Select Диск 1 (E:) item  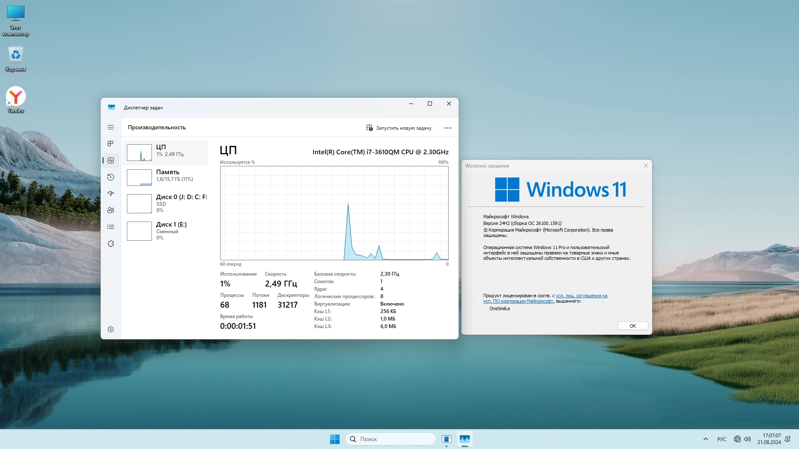166,231
